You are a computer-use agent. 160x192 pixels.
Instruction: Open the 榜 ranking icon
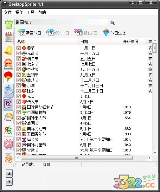coord(9,158)
